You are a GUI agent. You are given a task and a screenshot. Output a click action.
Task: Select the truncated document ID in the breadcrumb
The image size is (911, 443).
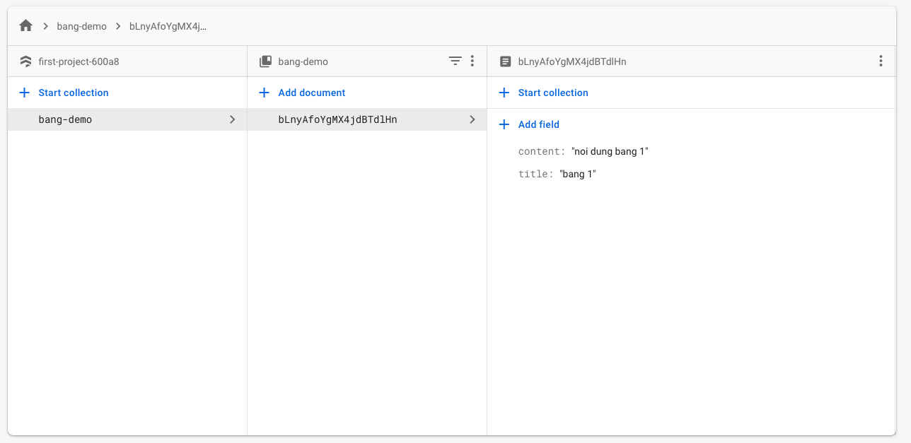pyautogui.click(x=167, y=25)
